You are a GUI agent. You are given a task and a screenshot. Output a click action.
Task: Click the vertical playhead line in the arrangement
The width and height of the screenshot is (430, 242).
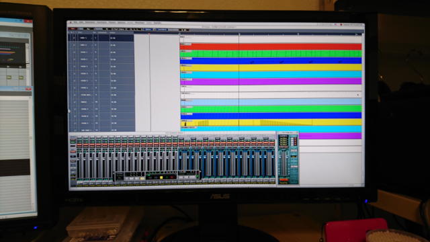pyautogui.click(x=239, y=82)
